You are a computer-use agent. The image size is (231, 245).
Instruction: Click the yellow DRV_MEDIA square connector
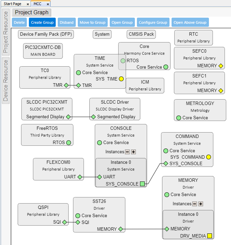210,236
